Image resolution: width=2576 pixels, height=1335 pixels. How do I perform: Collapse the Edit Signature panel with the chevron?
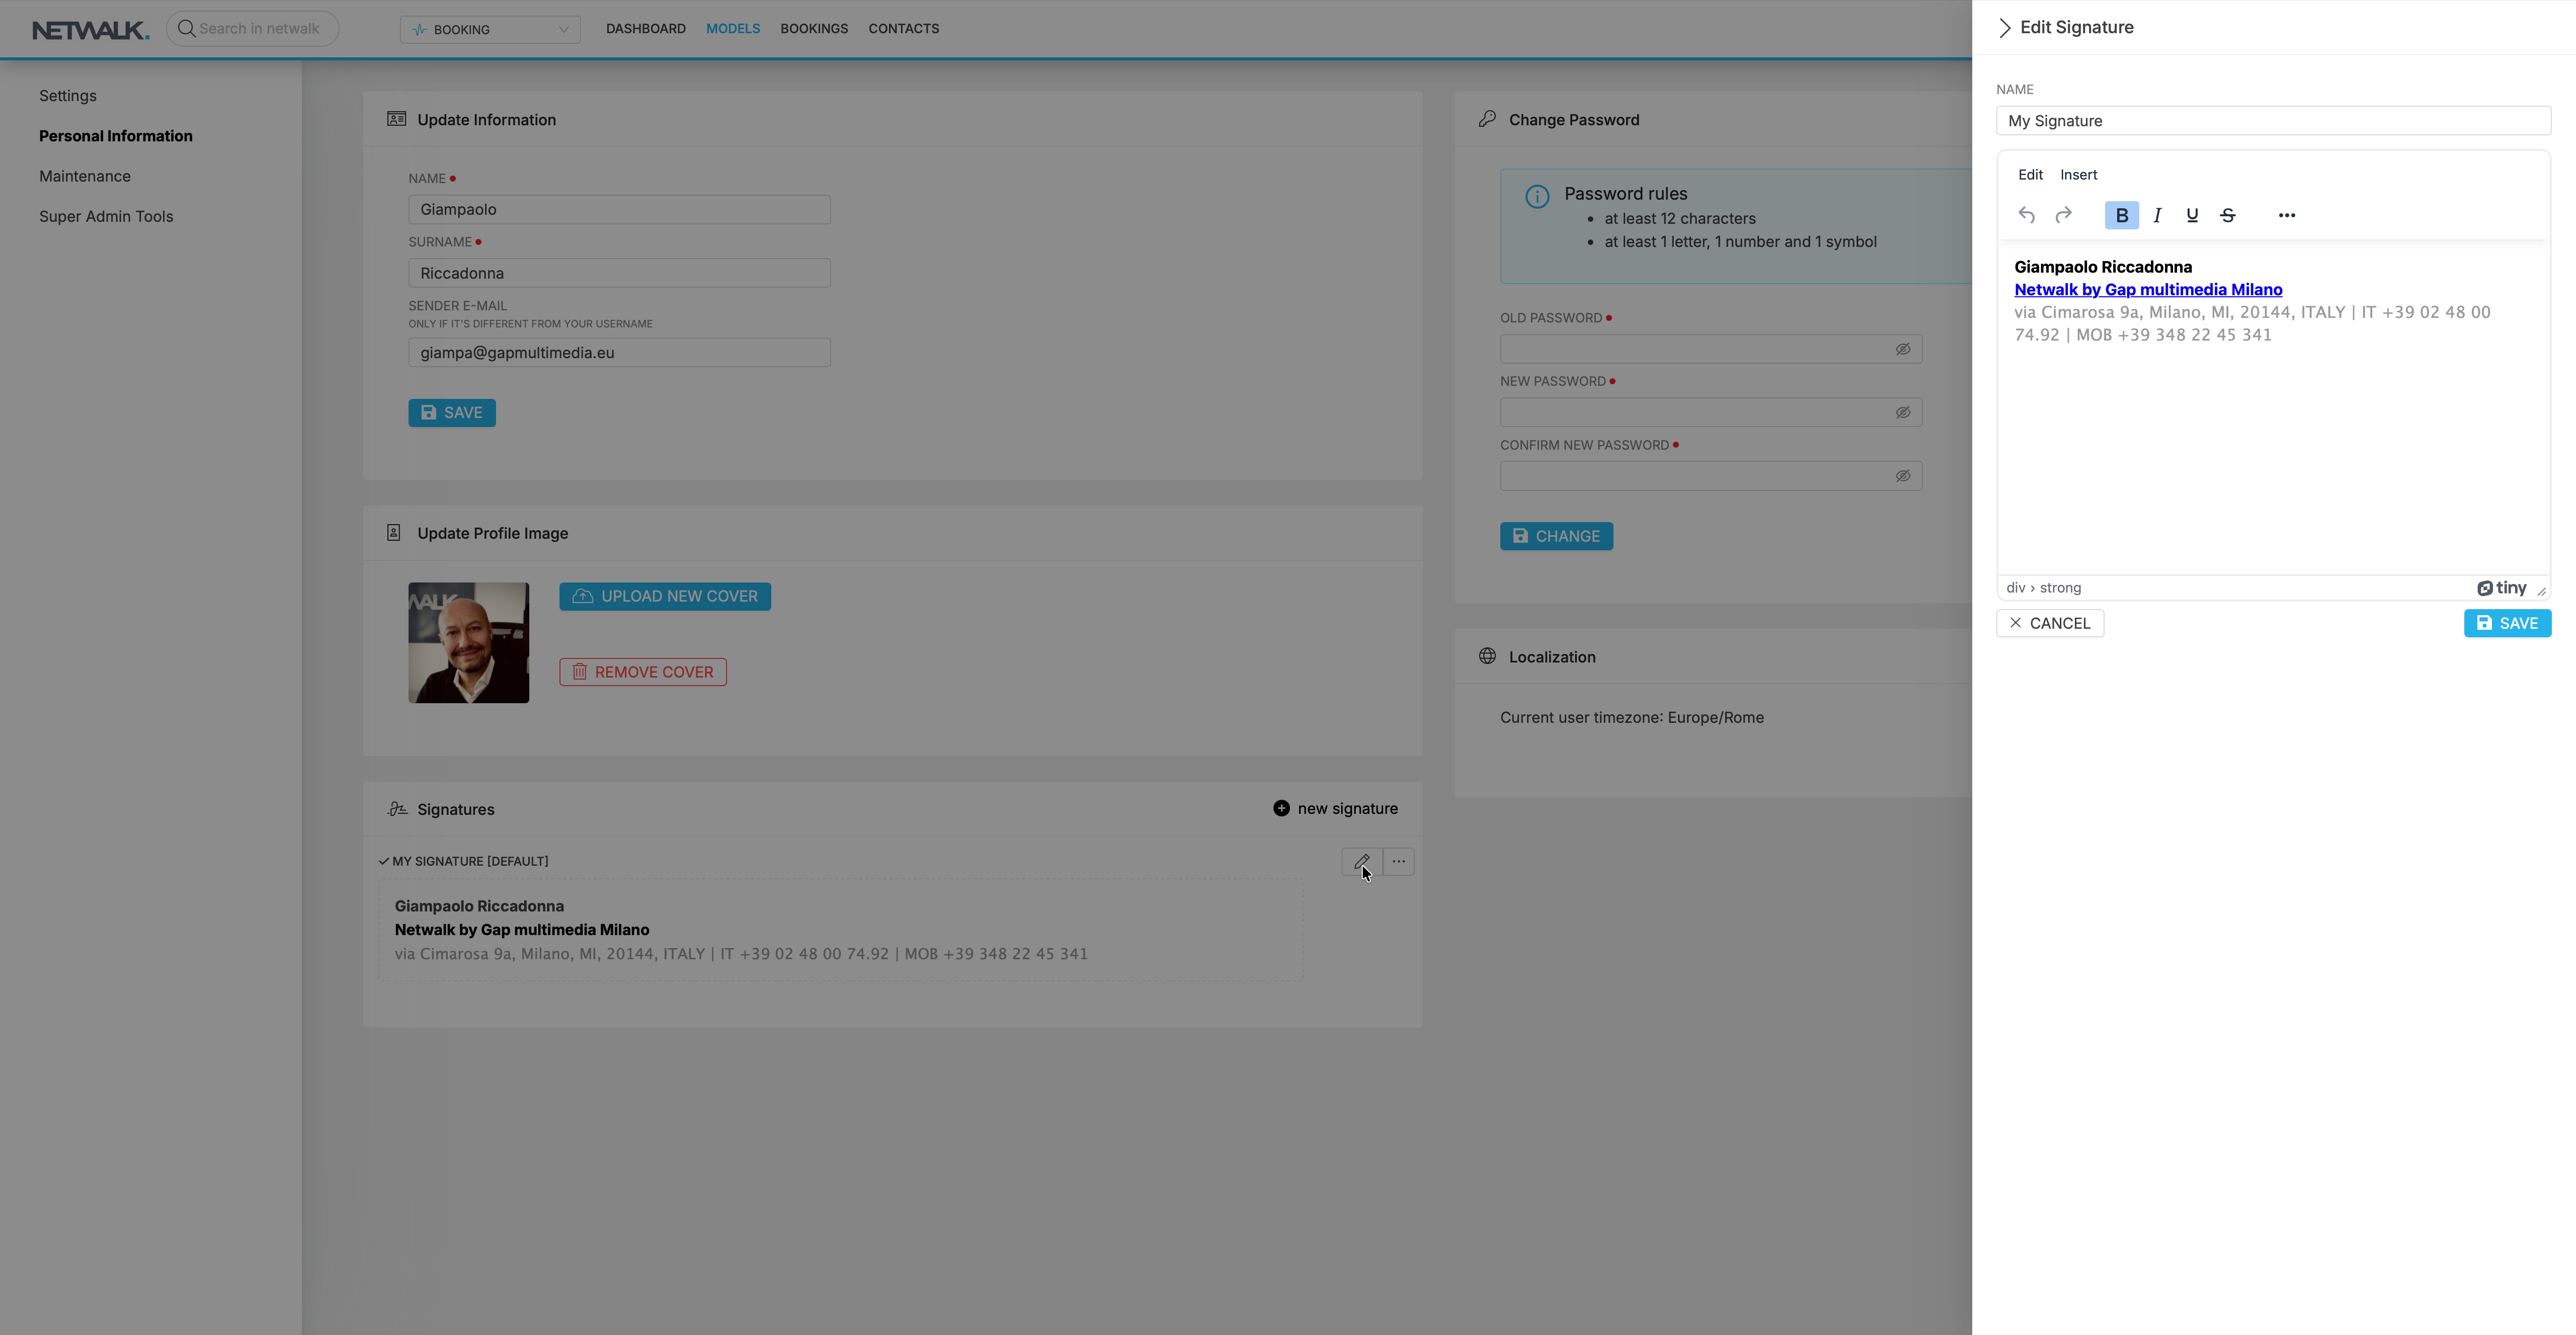point(2004,28)
